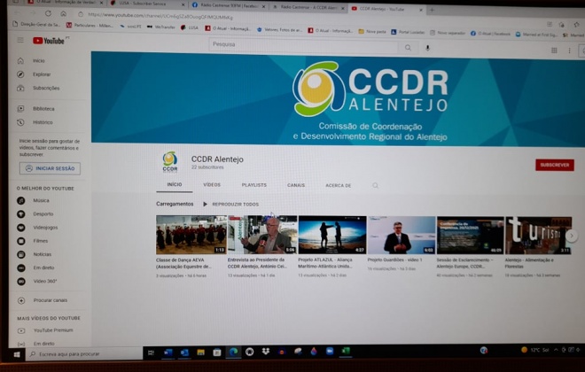Viewport: 585px width, 372px height.
Task: Click the weather widget in the taskbar
Action: [x=534, y=350]
